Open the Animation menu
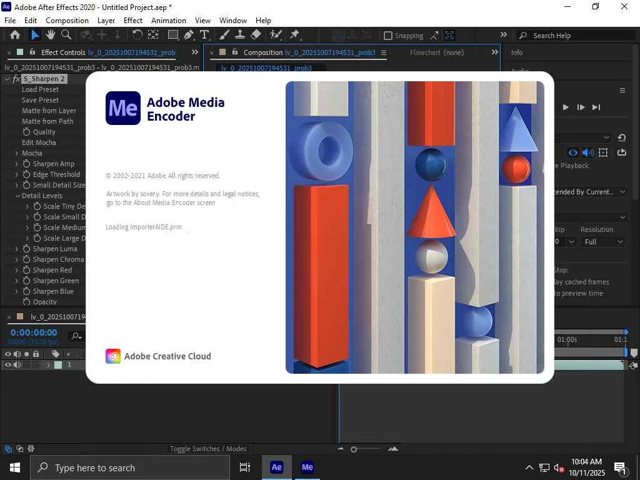Image resolution: width=640 pixels, height=480 pixels. coord(169,21)
